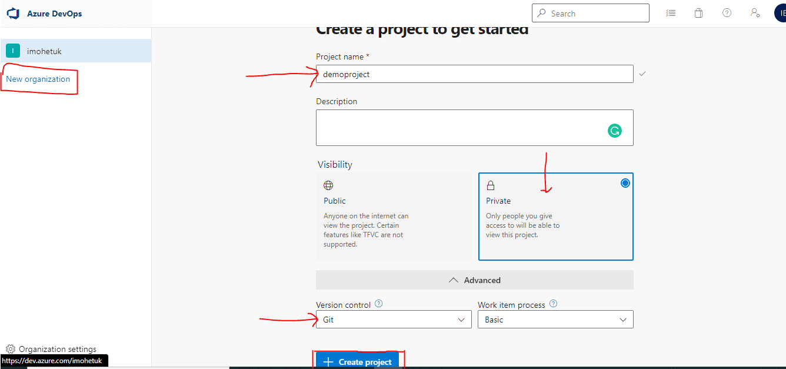Click the Azure DevOps logo icon
Screen dimensions: 786x369
coord(13,14)
